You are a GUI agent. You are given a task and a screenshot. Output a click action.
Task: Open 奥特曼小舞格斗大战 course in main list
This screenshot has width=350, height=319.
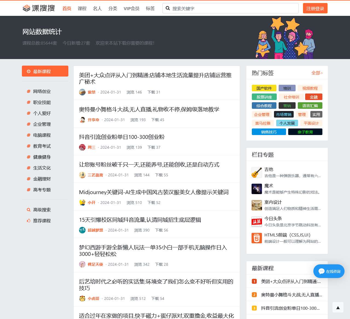(x=149, y=109)
